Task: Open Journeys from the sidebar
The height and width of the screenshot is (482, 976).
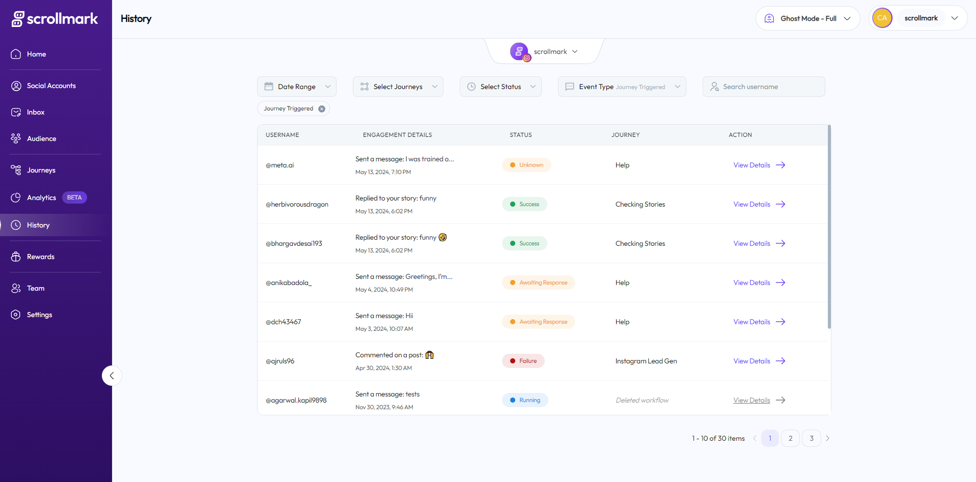Action: [x=41, y=170]
